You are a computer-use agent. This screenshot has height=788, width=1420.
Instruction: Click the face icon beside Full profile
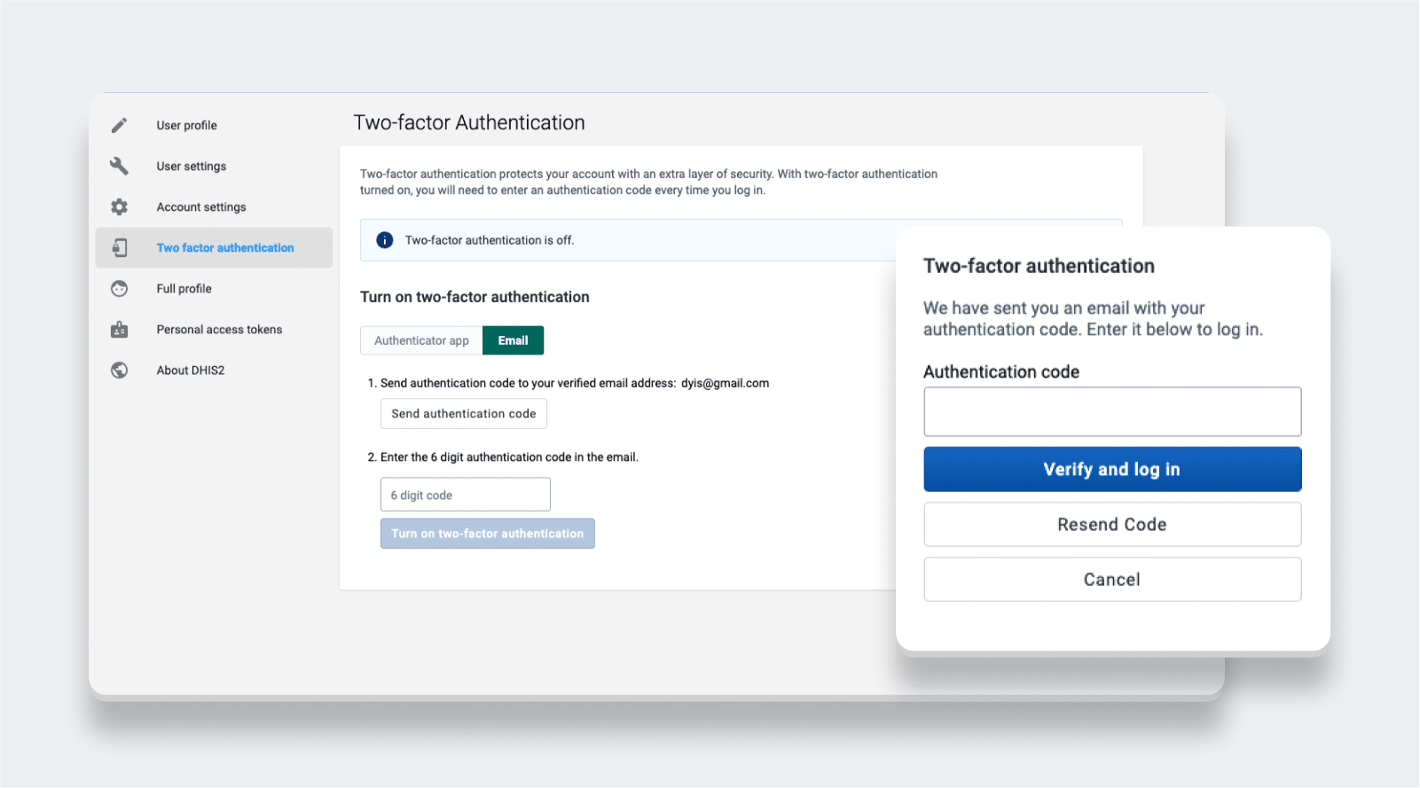click(120, 288)
